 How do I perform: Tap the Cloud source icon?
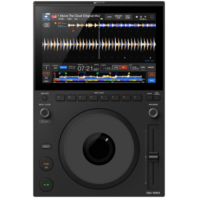point(46,17)
